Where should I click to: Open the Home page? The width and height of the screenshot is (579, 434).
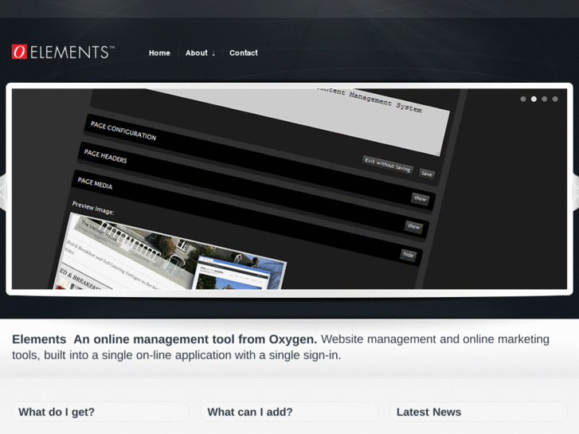click(x=159, y=53)
